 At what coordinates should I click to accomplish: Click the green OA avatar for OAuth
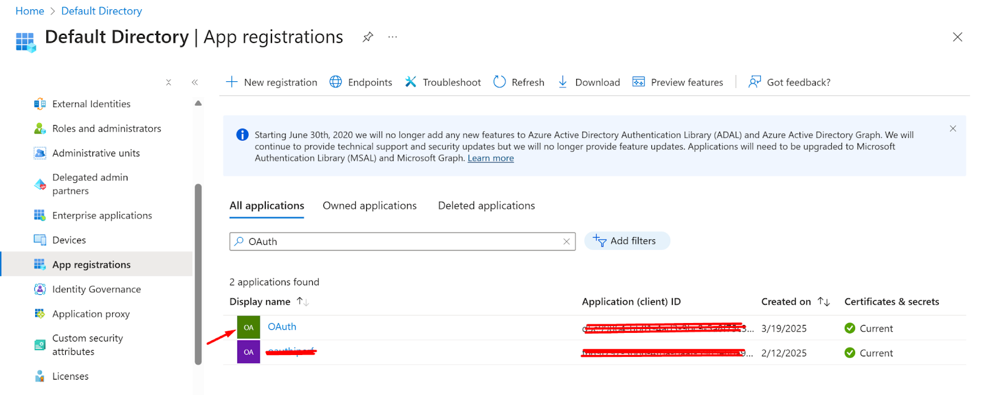249,327
